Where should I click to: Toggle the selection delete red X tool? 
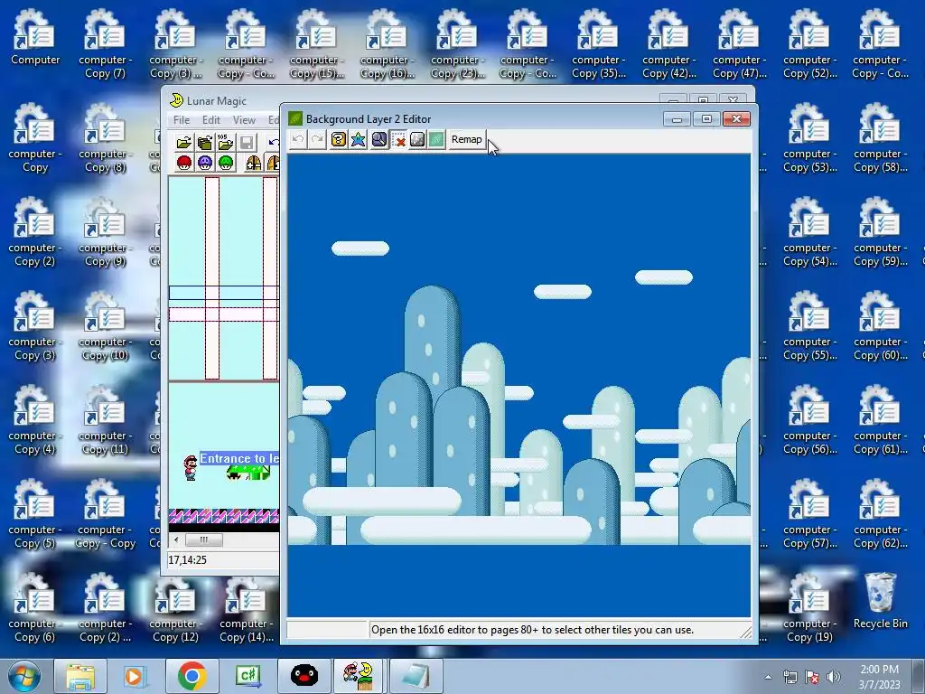398,140
